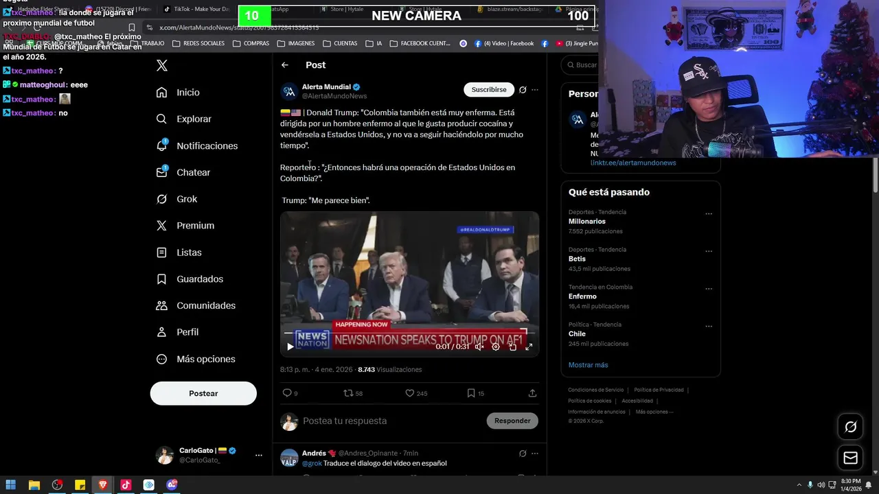Click Grok icon on Alerta Mundial post
This screenshot has width=879, height=494.
(x=523, y=90)
